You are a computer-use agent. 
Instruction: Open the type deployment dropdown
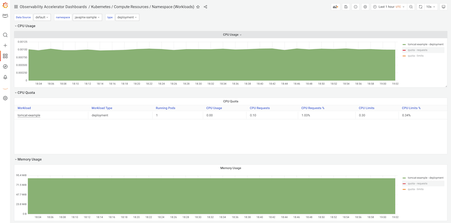(128, 17)
